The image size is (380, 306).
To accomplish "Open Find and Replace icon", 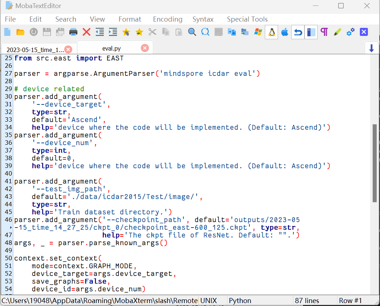I will click(205, 32).
